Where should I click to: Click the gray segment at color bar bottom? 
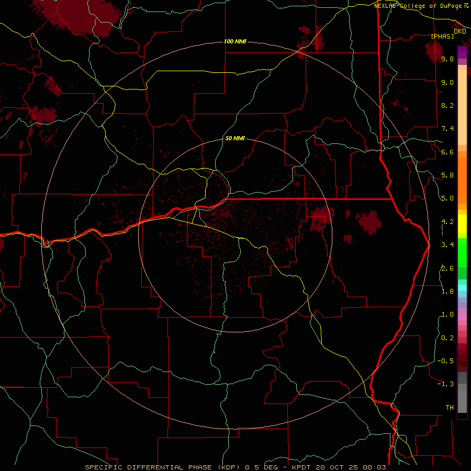[x=462, y=401]
